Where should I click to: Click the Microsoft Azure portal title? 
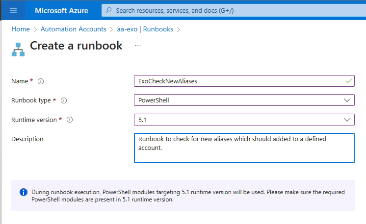[x=62, y=10]
